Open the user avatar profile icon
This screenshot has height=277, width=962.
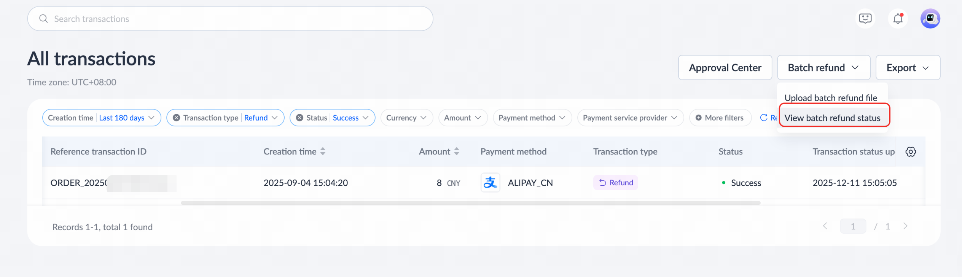pos(930,19)
